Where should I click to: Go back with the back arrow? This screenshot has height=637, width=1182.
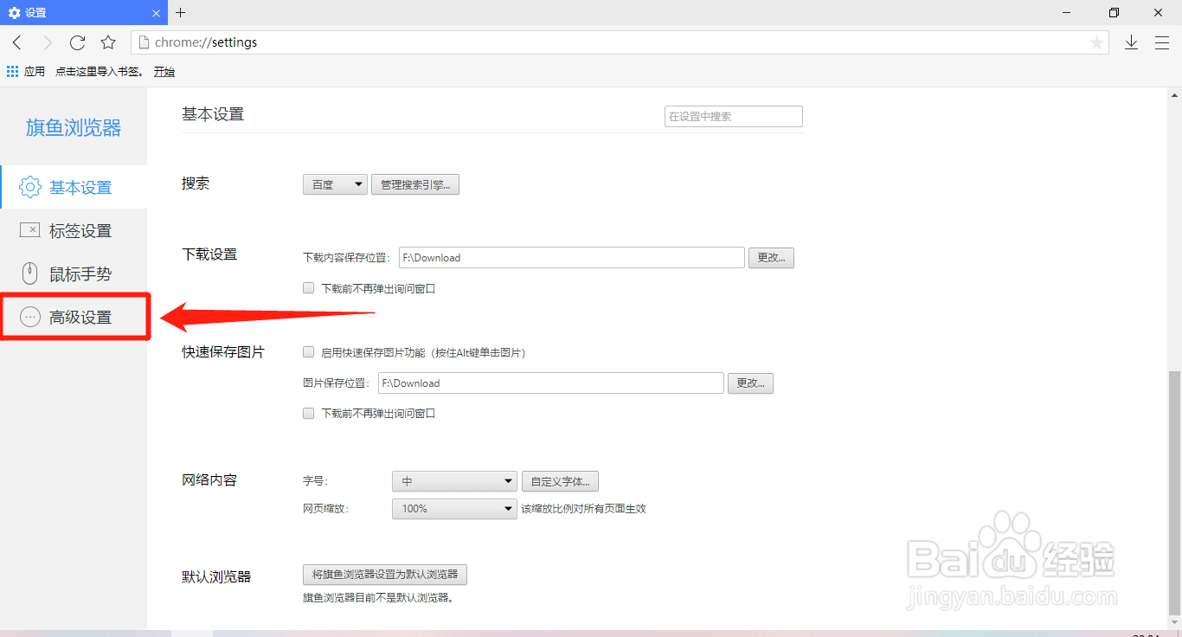17,42
